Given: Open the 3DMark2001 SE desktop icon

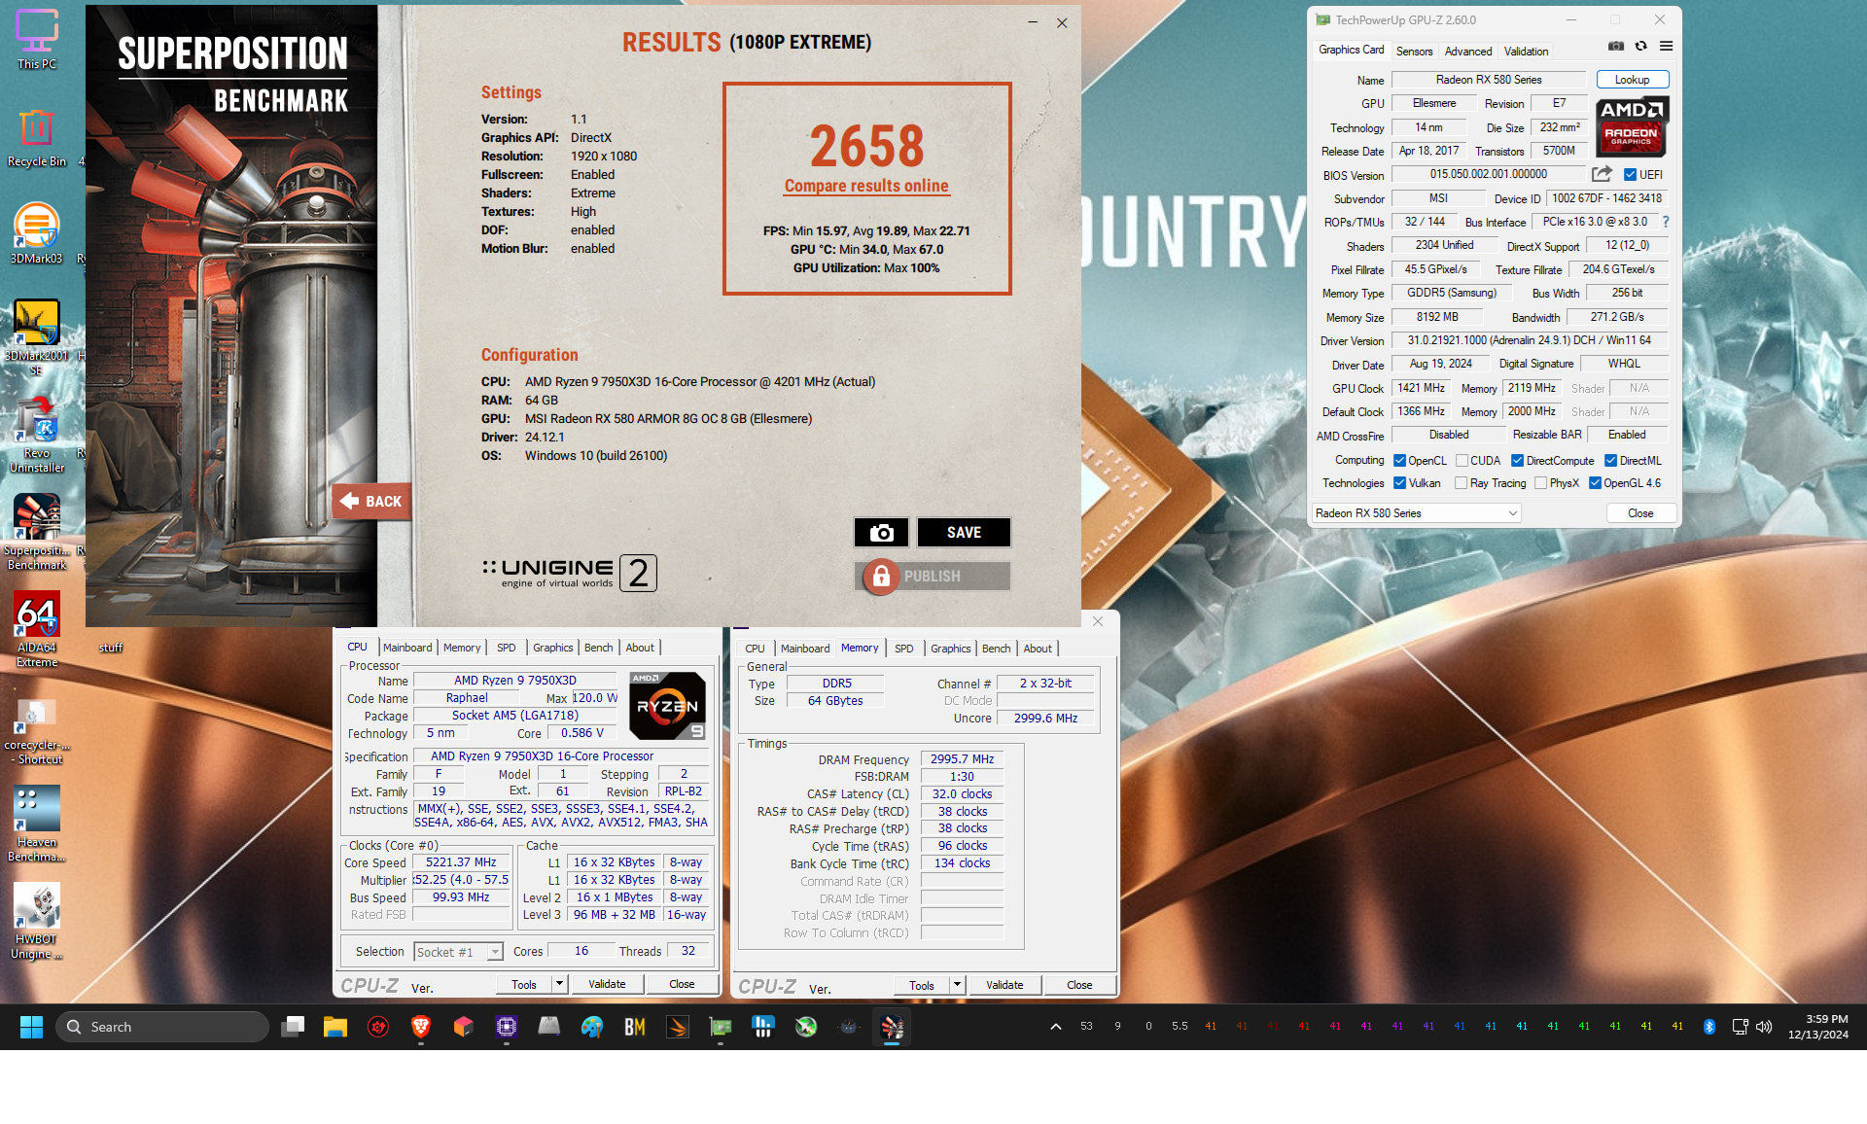Looking at the screenshot, I should (37, 336).
